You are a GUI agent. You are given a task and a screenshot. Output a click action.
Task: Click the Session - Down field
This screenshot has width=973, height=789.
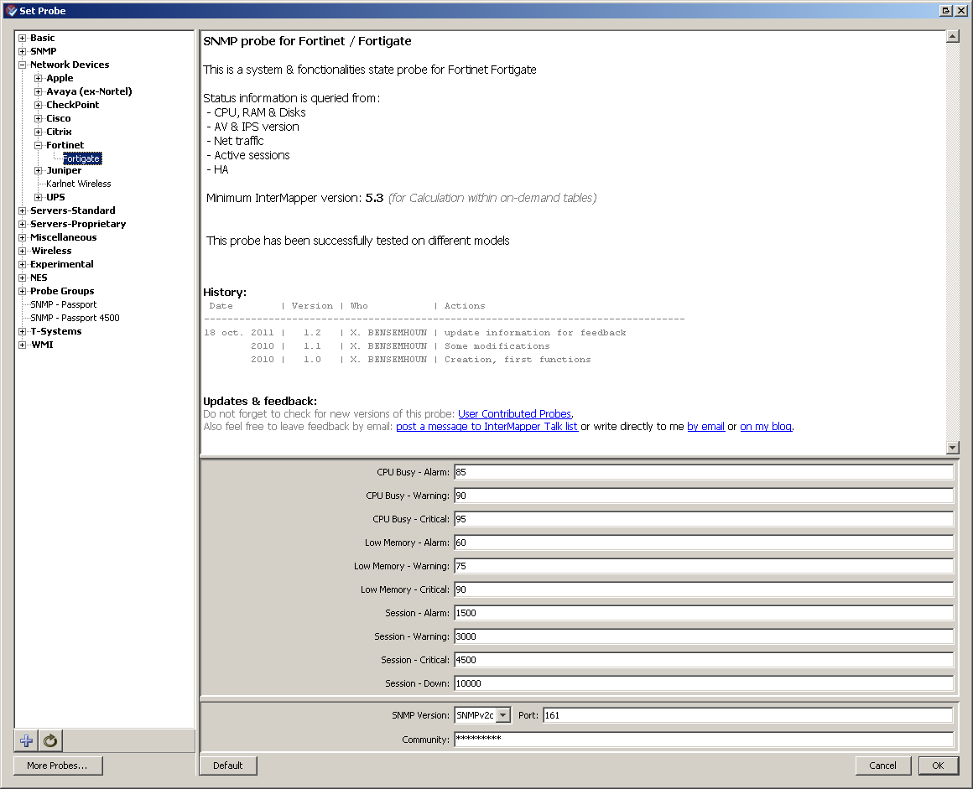pyautogui.click(x=703, y=683)
